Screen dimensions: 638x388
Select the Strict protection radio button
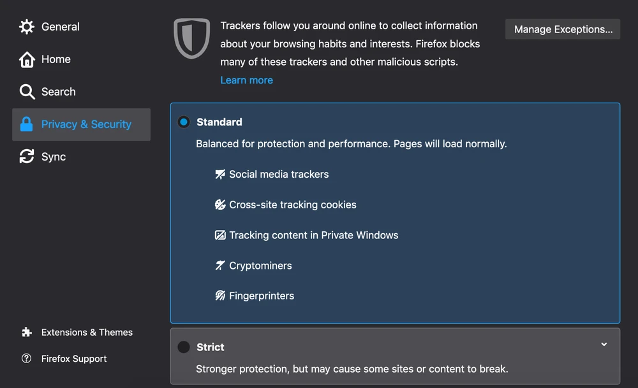tap(184, 347)
